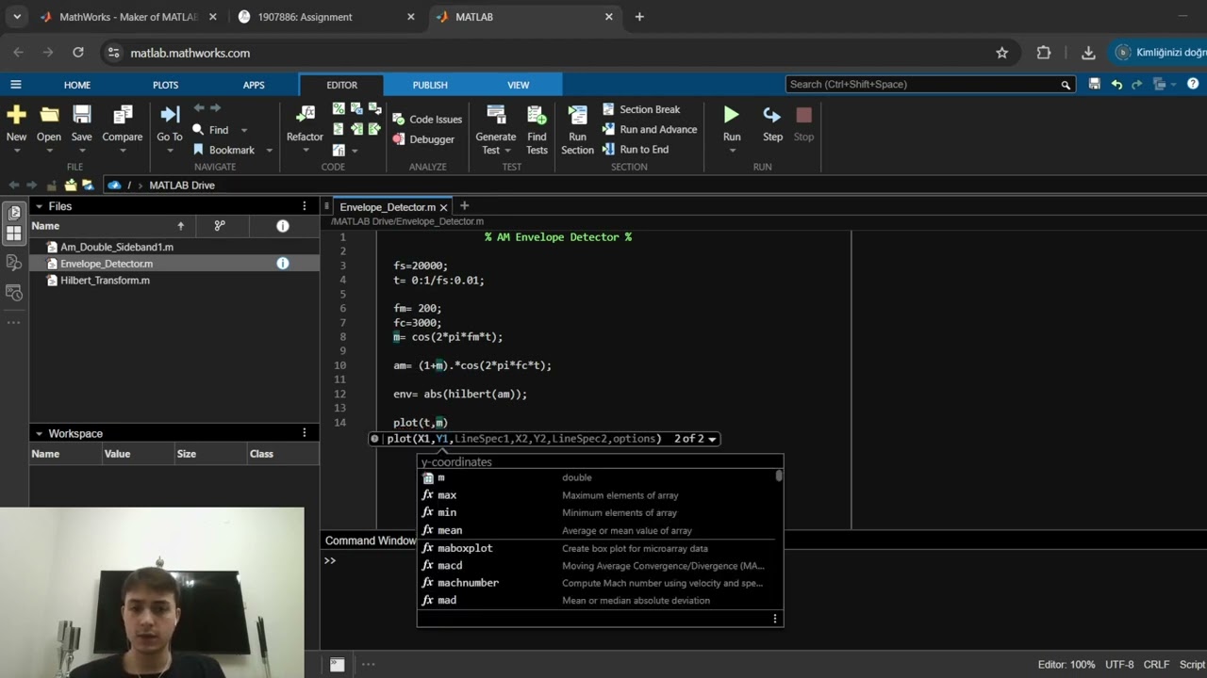Open the Bookmark dropdown arrow
This screenshot has height=678, width=1207.
269,151
